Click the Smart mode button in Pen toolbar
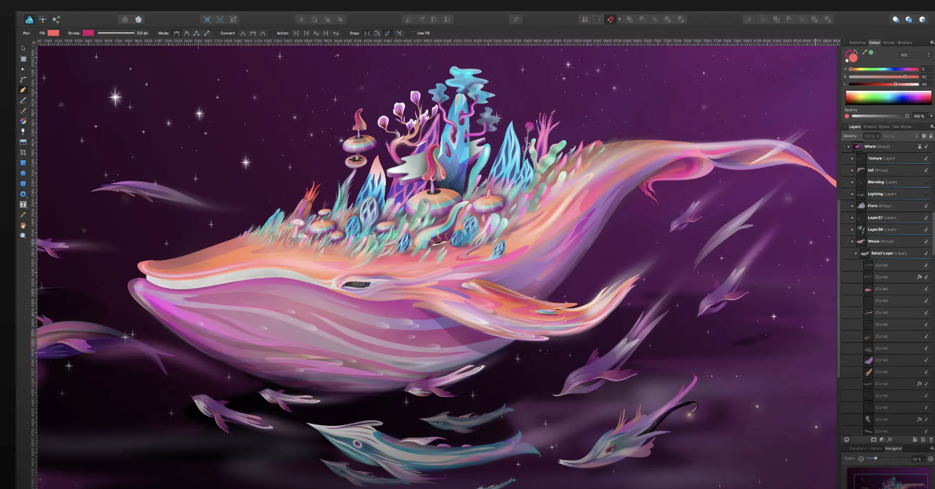The width and height of the screenshot is (935, 489). pos(187,33)
